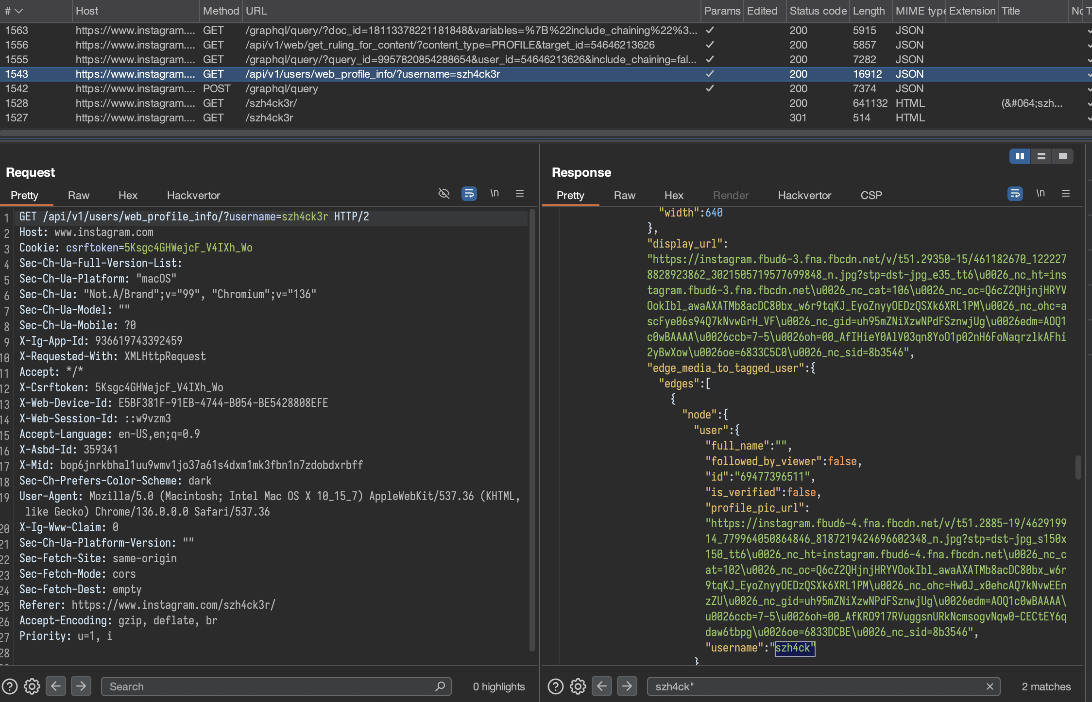
Task: Select history row 1555 graphql query_id request
Action: click(546, 59)
